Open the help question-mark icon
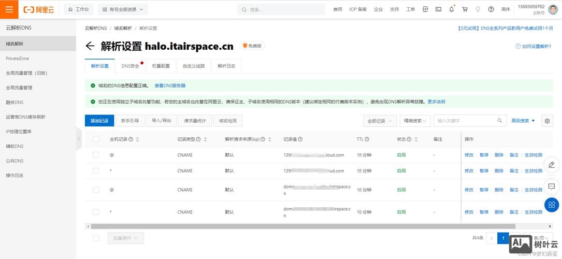Image resolution: width=562 pixels, height=259 pixels. coord(491,10)
